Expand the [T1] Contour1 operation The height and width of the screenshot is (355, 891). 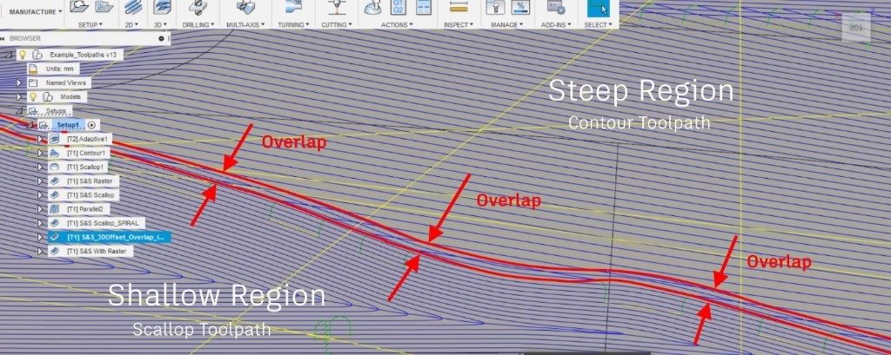(x=40, y=153)
